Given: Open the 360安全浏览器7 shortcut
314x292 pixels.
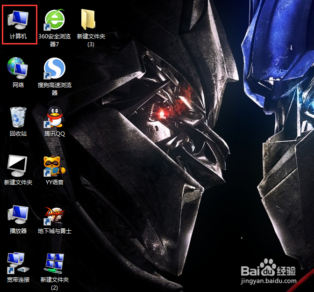Looking at the screenshot, I should tap(54, 20).
